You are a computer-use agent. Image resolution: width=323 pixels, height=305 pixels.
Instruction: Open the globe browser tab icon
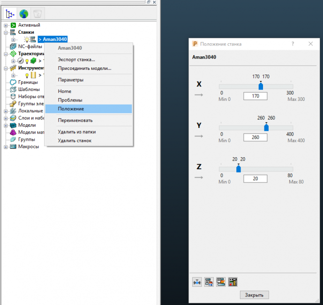(x=23, y=14)
